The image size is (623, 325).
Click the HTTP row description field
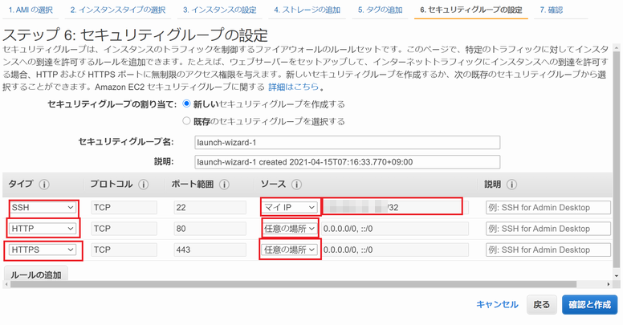tap(548, 229)
